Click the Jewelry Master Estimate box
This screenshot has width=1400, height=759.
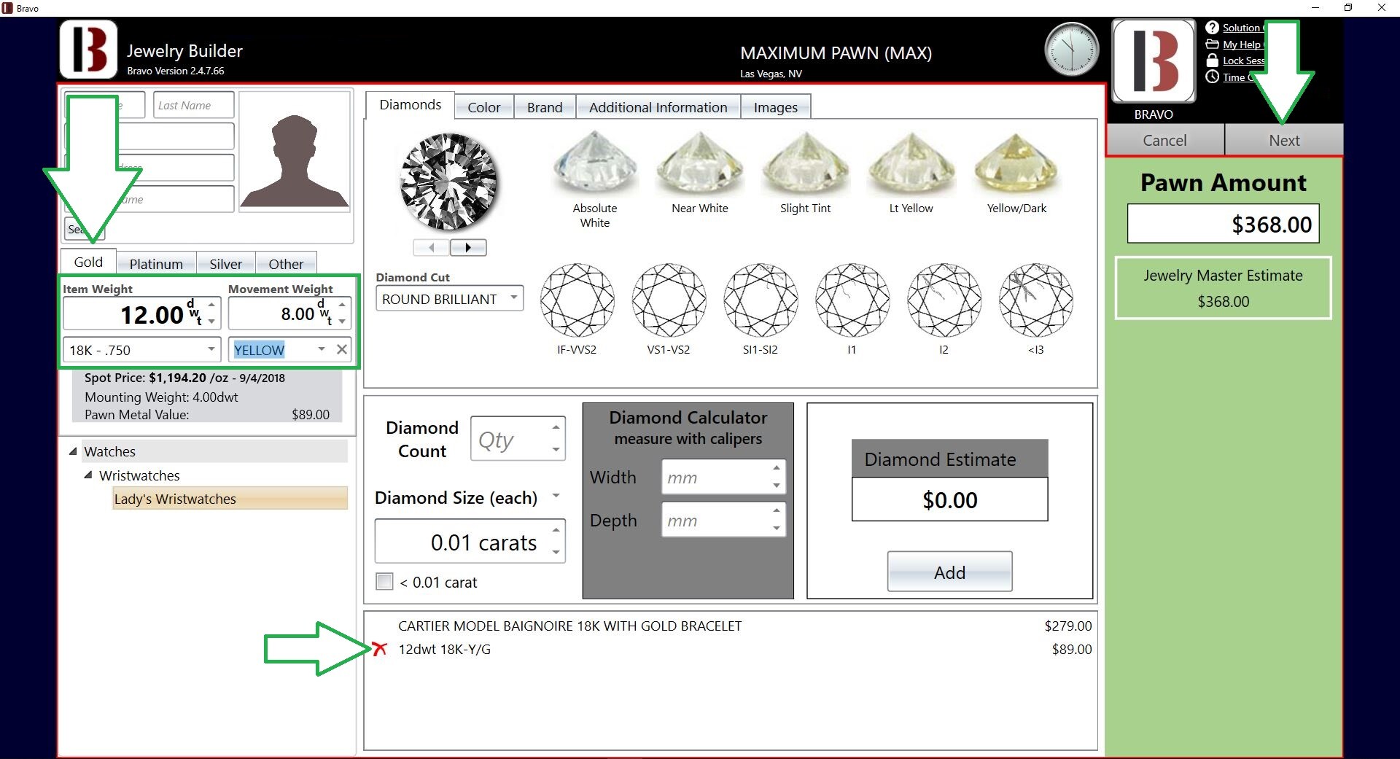(1223, 288)
